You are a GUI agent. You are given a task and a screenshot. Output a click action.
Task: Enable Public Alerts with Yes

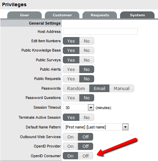[71, 69]
